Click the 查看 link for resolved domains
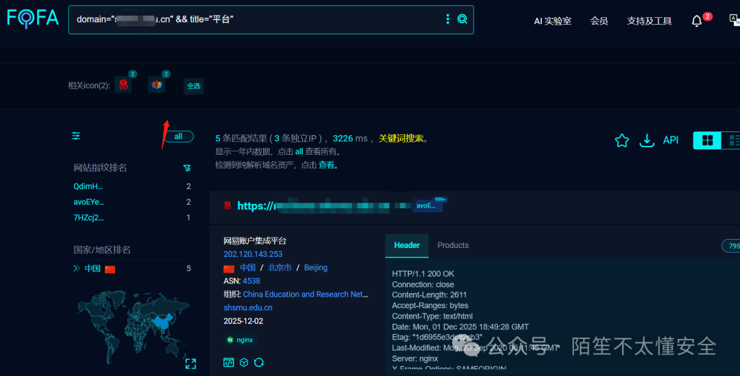 coord(327,164)
